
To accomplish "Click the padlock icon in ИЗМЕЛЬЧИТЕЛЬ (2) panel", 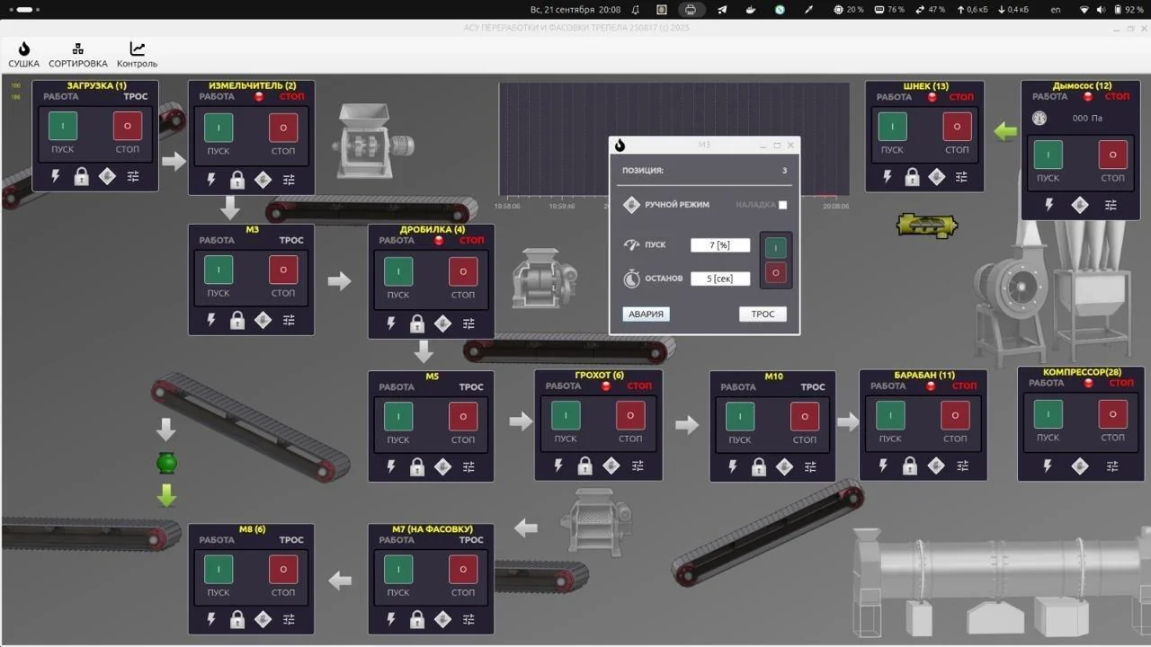I will [x=237, y=180].
